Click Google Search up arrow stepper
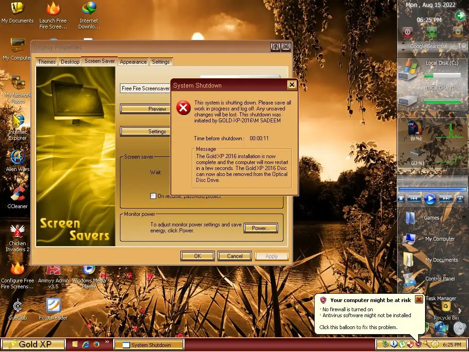This screenshot has width=469, height=352. 403,44
